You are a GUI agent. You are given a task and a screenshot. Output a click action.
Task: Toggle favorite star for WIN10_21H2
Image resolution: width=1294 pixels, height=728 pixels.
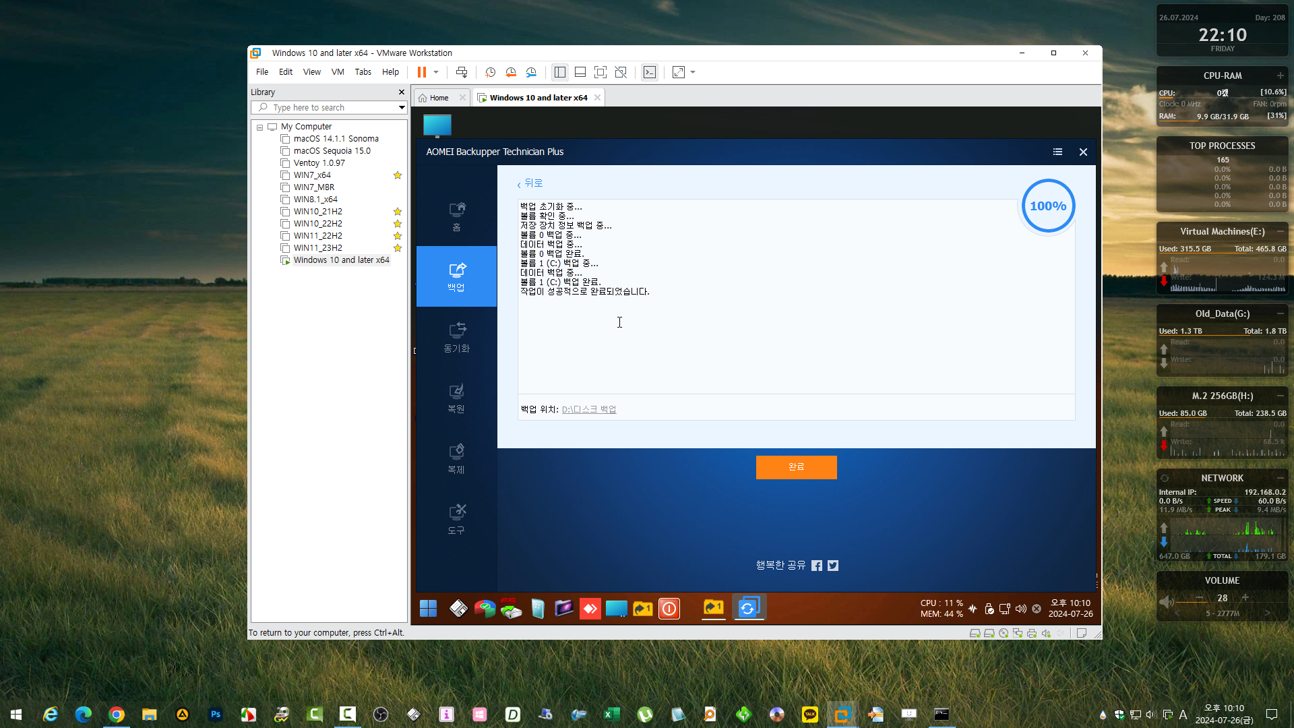(398, 212)
